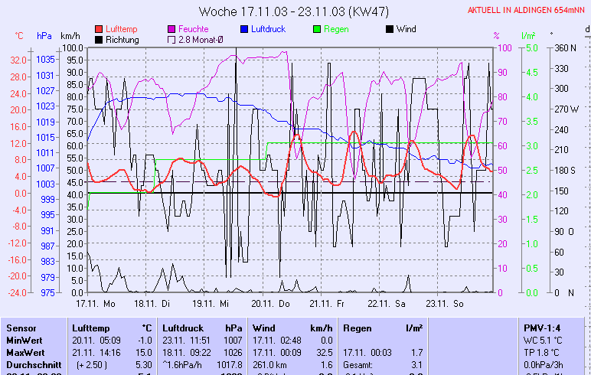Click the chart title Woche 17.11.03 - 23.11.03
Image resolution: width=591 pixels, height=375 pixels.
coord(294,11)
